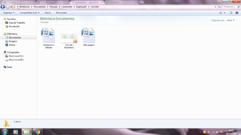The width and height of the screenshot is (241, 135).
Task: Change the Organizar por Pasta dropdown
Action: point(231,20)
